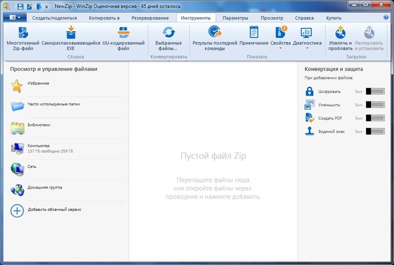This screenshot has width=394, height=265.
Task: Click the second quick access toolbar icon
Action: (x=30, y=7)
